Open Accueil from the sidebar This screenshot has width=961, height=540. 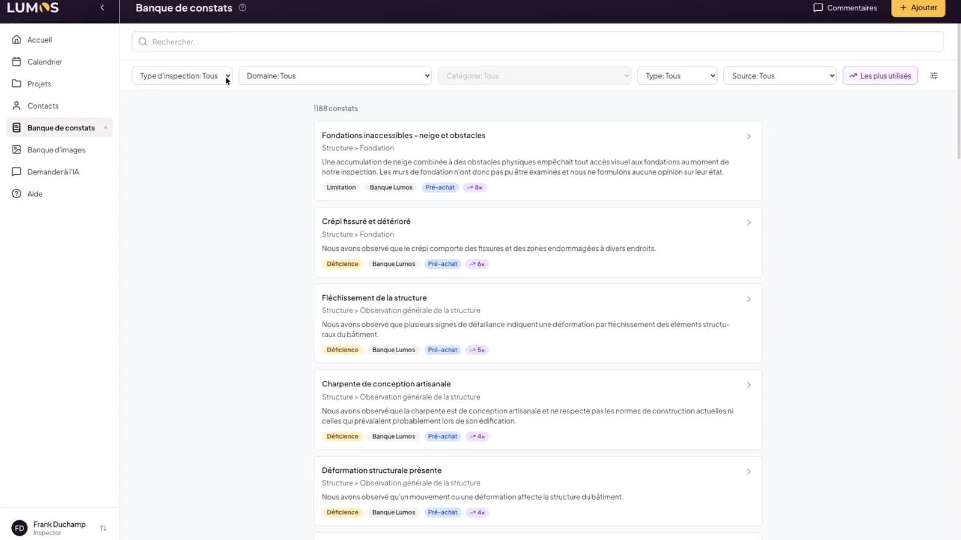59,40
